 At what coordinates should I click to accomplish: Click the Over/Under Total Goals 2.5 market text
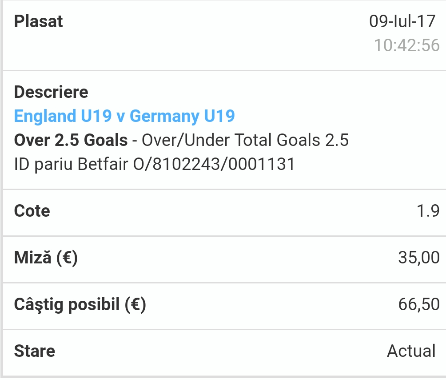[245, 140]
